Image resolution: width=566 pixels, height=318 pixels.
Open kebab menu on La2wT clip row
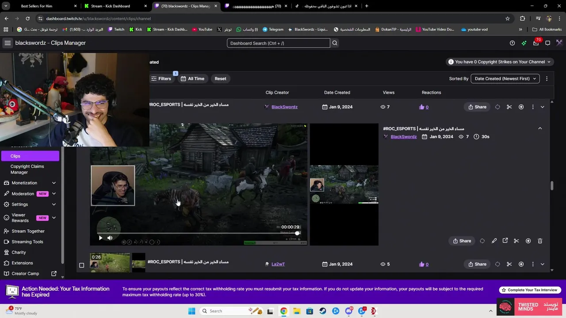tap(533, 264)
